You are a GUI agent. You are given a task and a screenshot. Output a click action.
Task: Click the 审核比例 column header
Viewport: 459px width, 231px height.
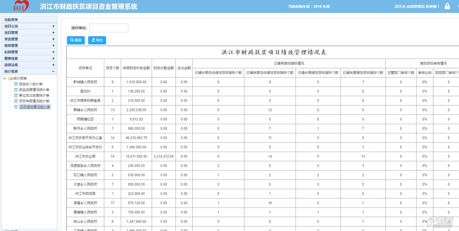pyautogui.click(x=425, y=73)
